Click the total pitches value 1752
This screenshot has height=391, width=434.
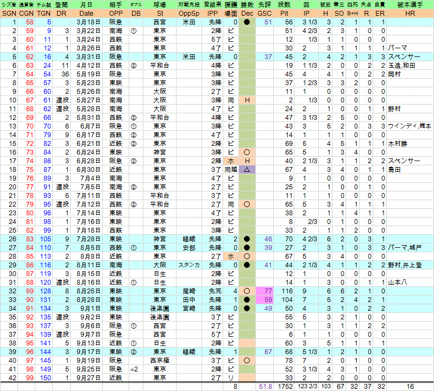pyautogui.click(x=285, y=387)
